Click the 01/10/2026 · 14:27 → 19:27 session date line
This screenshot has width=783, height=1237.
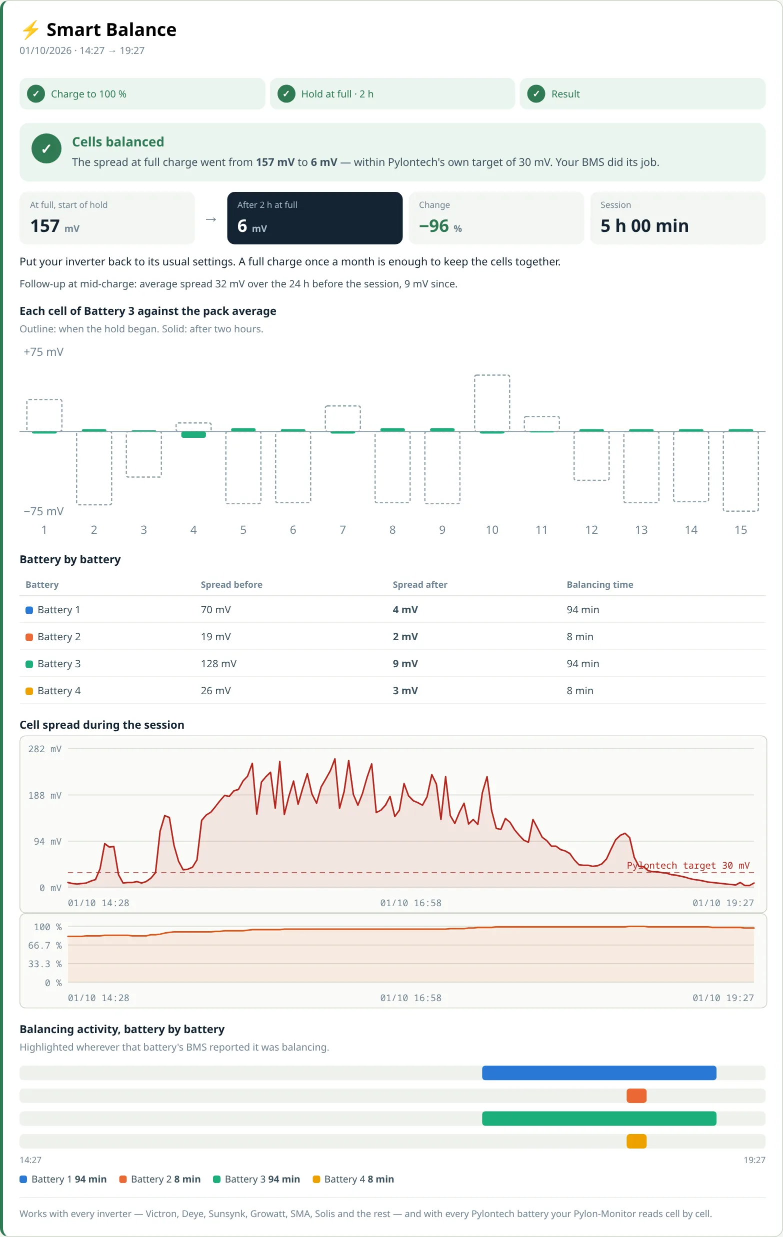(x=82, y=50)
